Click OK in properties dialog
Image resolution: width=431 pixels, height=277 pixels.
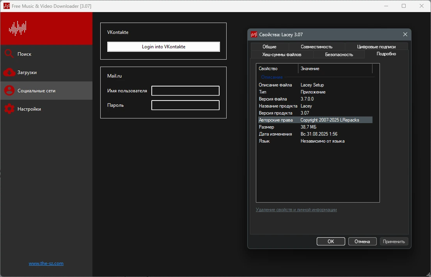331,241
